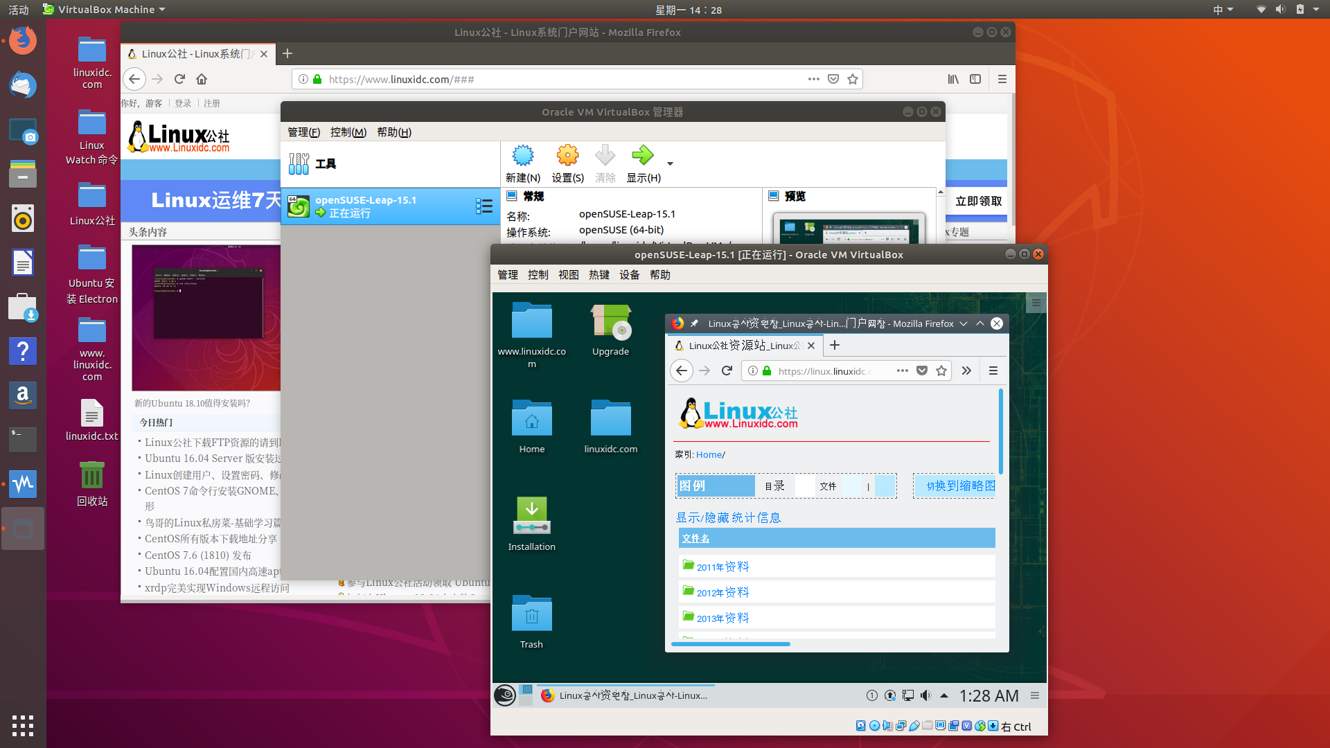The width and height of the screenshot is (1330, 748).
Task: Open the input method 中 dropdown in top bar
Action: [x=1223, y=10]
